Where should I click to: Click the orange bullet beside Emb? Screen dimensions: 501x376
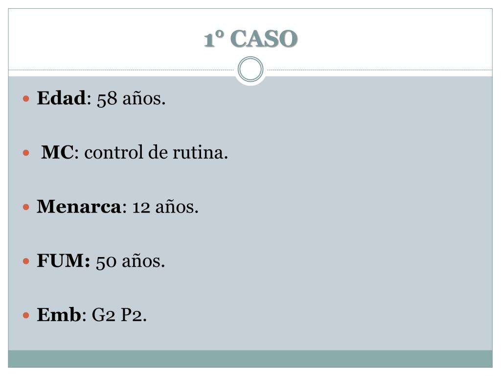pyautogui.click(x=26, y=316)
